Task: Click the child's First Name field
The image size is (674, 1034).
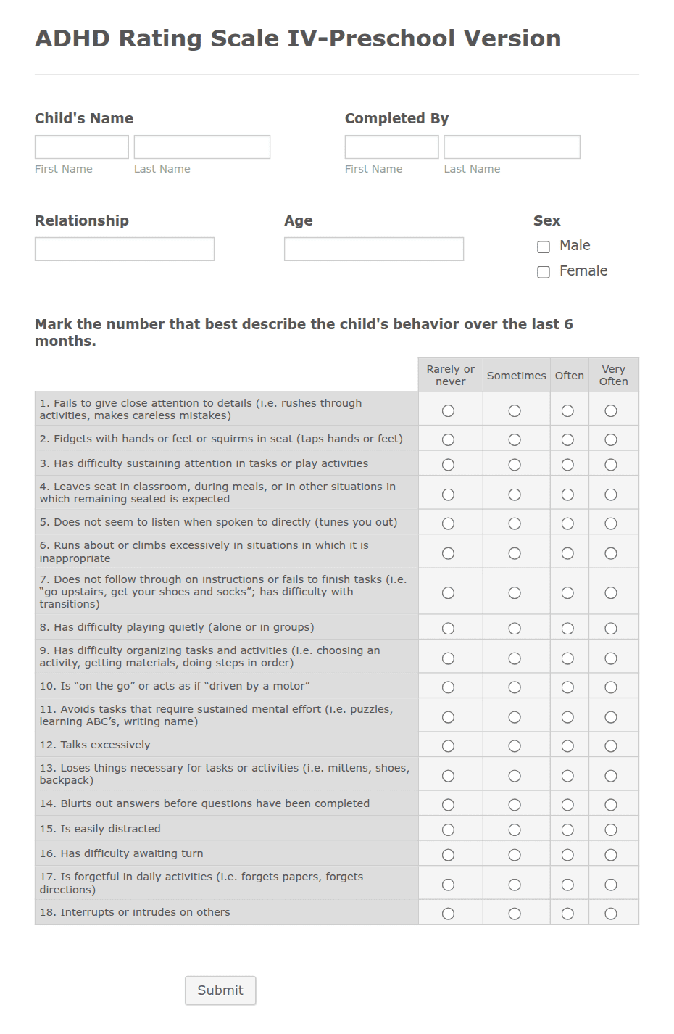Action: pos(81,146)
